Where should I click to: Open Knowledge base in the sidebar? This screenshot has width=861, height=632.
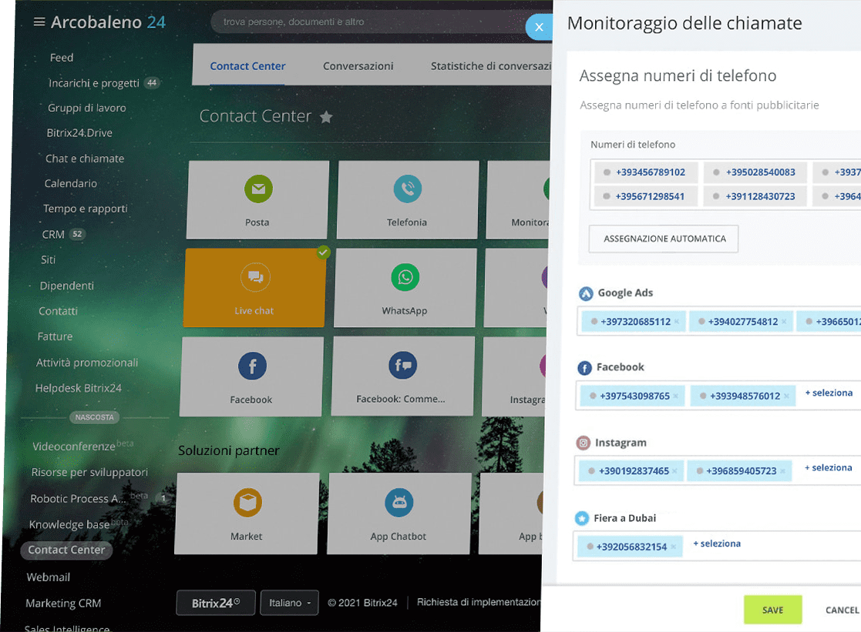pyautogui.click(x=69, y=524)
